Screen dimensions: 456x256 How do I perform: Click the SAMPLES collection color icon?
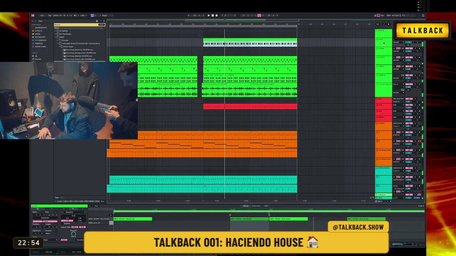(x=33, y=43)
